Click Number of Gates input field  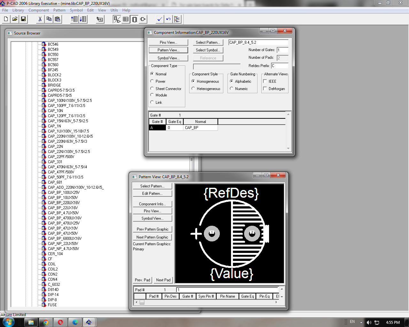[x=282, y=50]
